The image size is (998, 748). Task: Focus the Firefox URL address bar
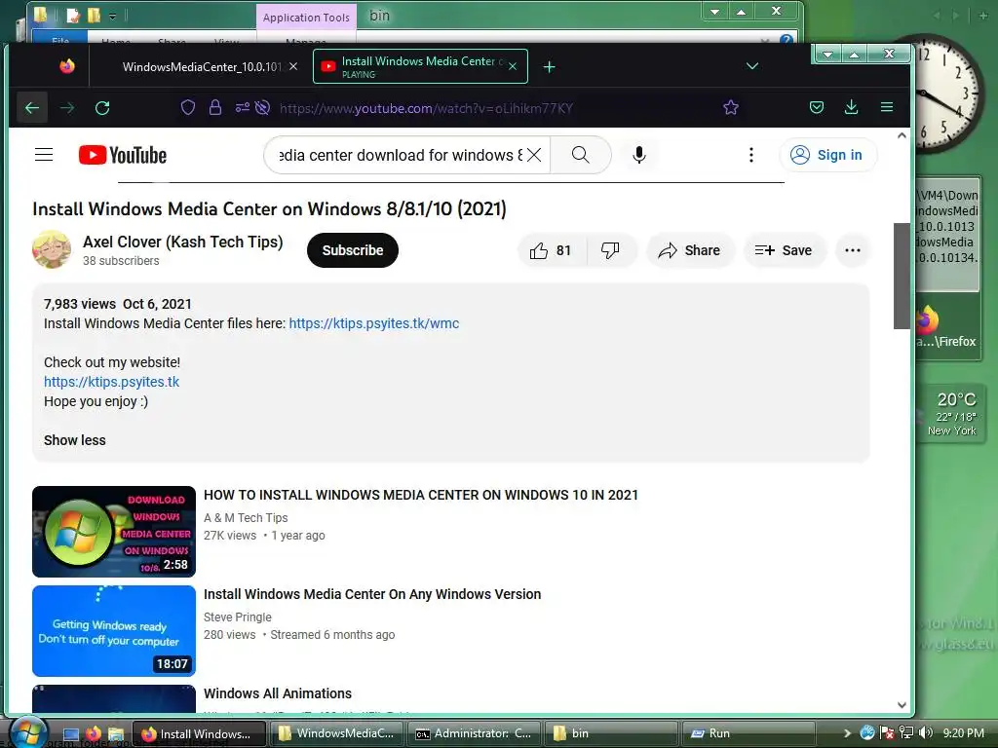(x=427, y=108)
